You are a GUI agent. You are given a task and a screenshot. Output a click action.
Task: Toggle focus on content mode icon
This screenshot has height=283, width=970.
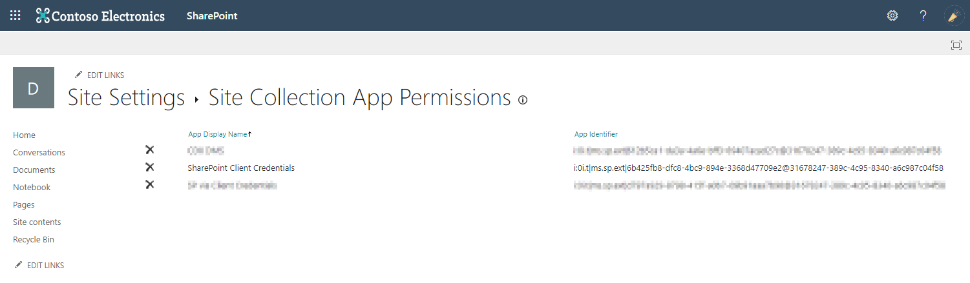(956, 44)
